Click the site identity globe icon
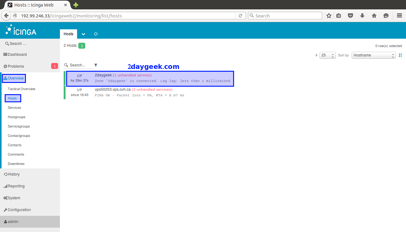 tap(15, 16)
